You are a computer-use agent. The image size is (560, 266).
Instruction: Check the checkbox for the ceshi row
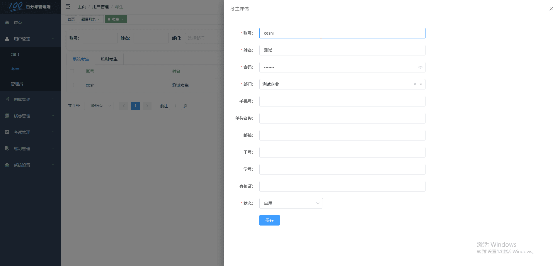tap(72, 85)
